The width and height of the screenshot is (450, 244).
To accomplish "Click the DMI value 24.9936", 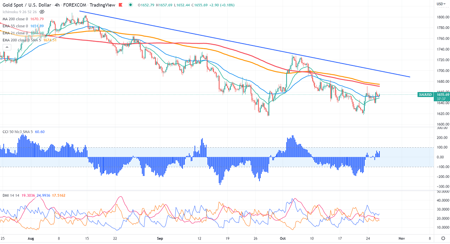I will tap(43, 196).
